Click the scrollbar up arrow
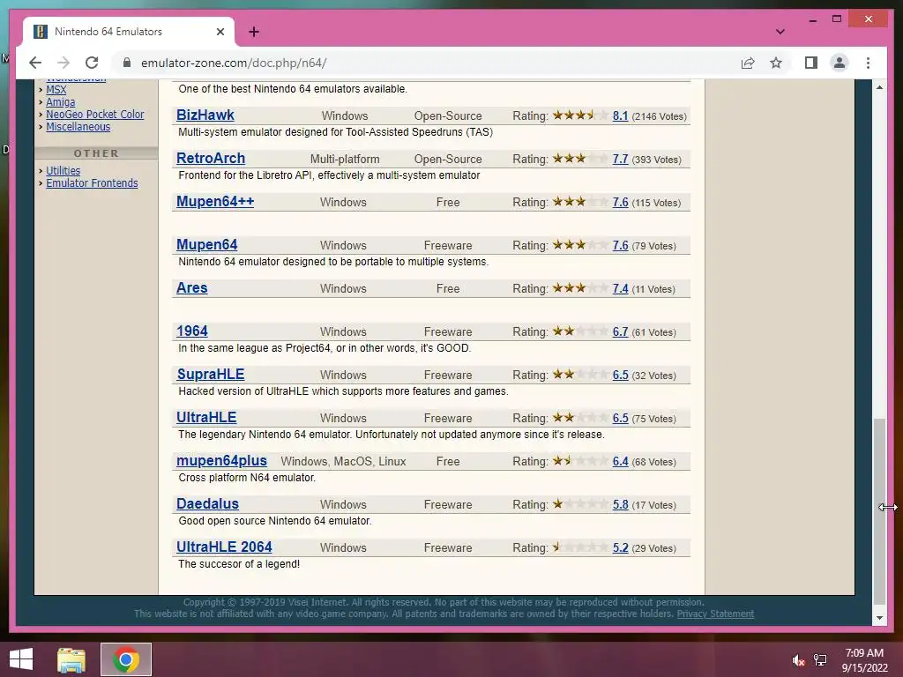This screenshot has height=677, width=903. point(879,87)
